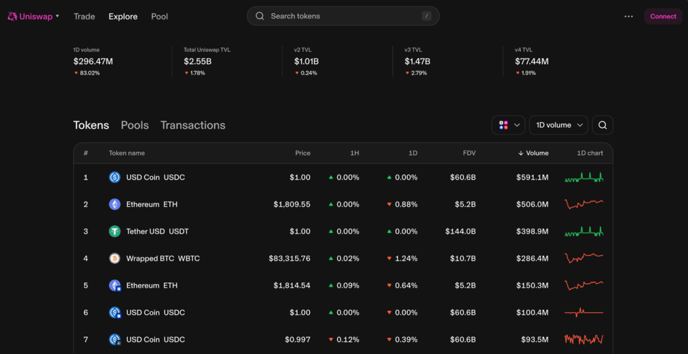Viewport: 688px width, 354px height.
Task: Go to the Explore page
Action: [x=123, y=17]
